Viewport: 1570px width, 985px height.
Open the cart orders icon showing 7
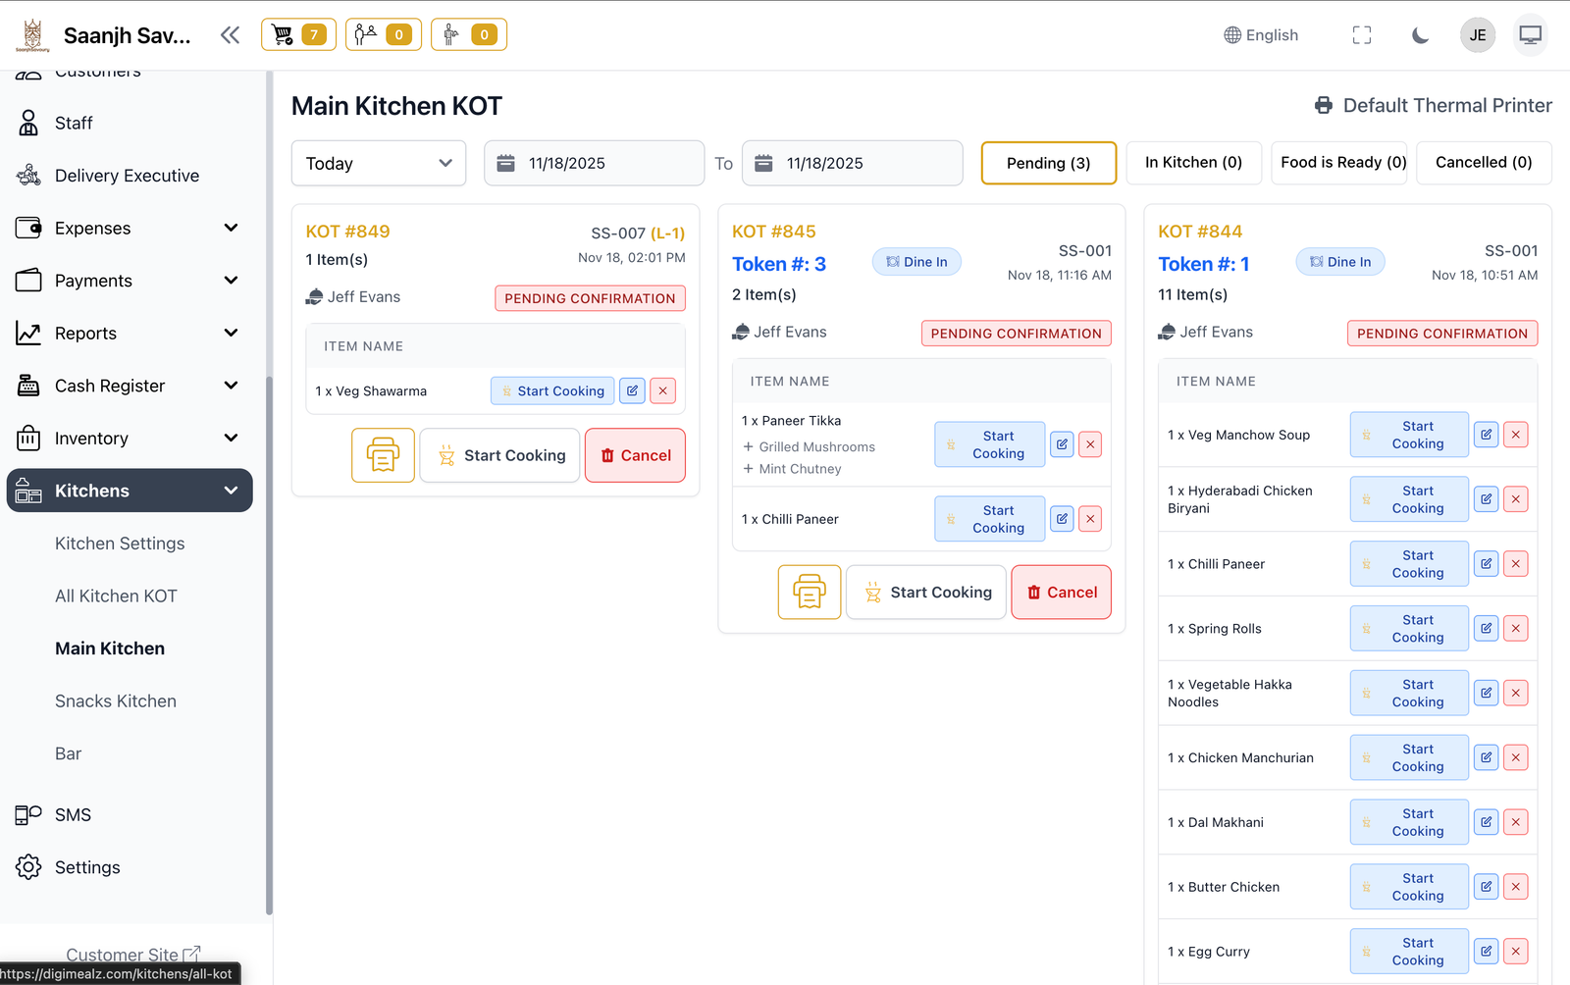(x=298, y=35)
